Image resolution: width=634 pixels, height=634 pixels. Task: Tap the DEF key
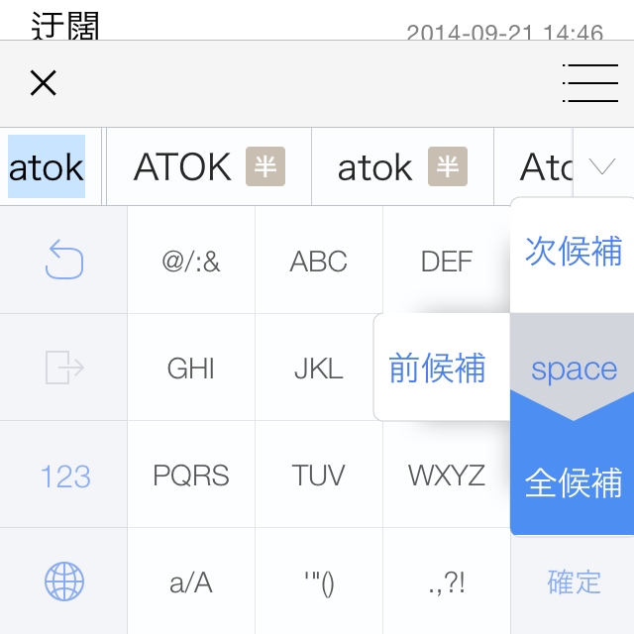point(447,261)
